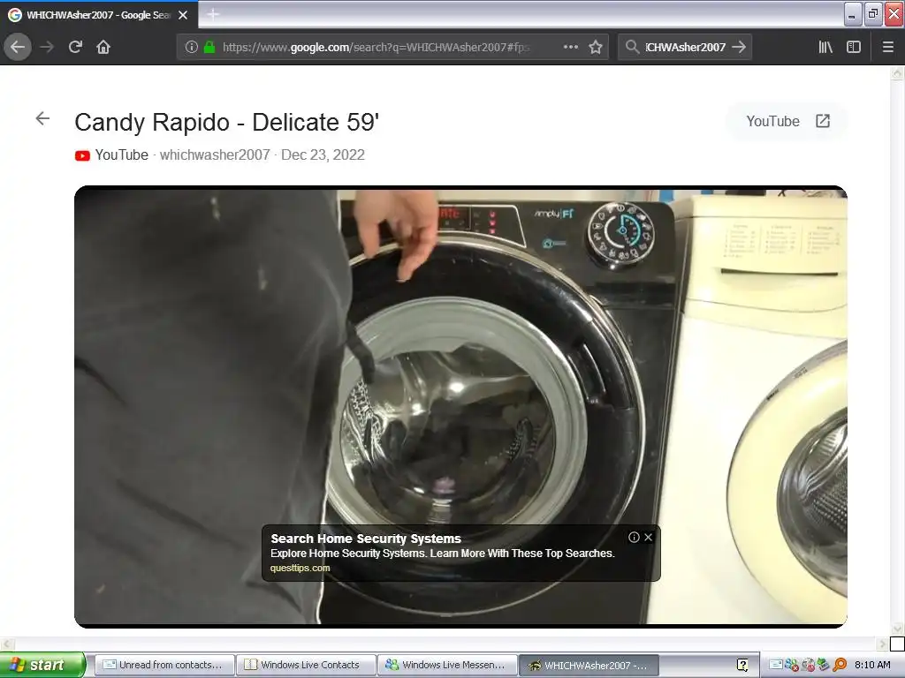Click the orange magnifier tray icon
Viewport: 905px width, 678px height.
[x=840, y=665]
